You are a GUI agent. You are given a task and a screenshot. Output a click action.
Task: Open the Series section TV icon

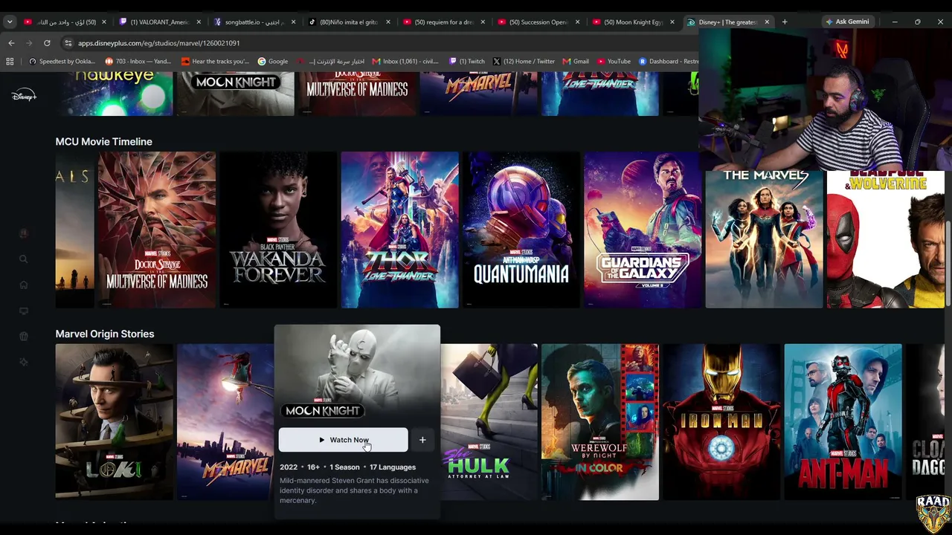click(23, 311)
